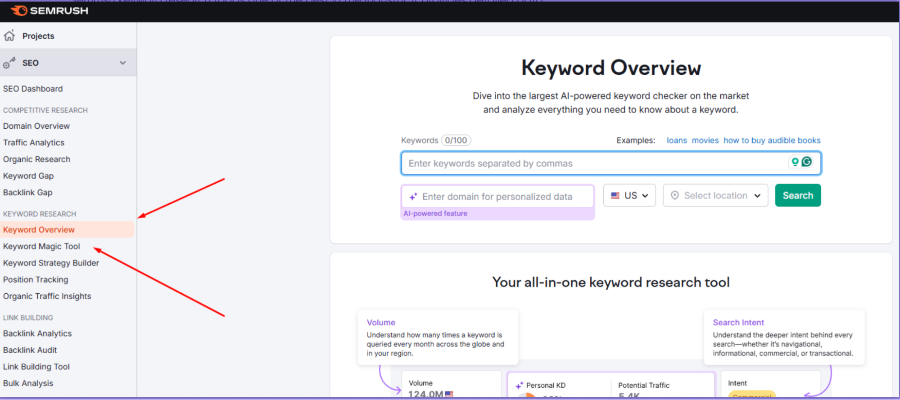Click the location pin icon
Viewport: 900px width, 400px height.
[x=674, y=195]
